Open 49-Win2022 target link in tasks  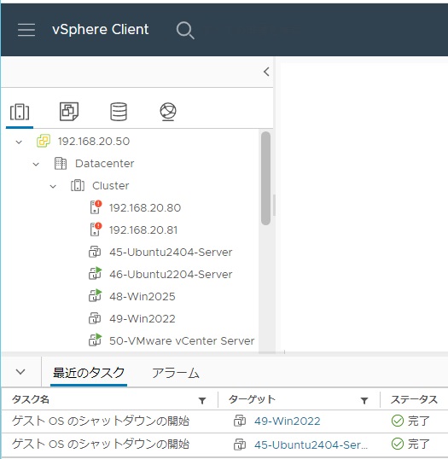coord(288,421)
